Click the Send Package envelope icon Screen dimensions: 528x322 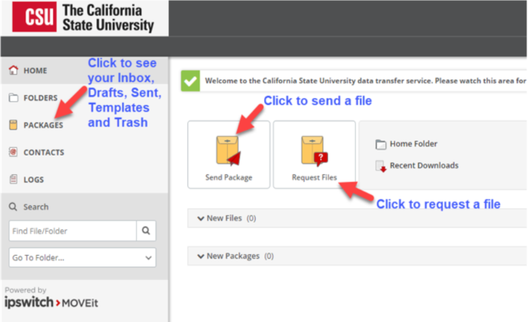(228, 150)
